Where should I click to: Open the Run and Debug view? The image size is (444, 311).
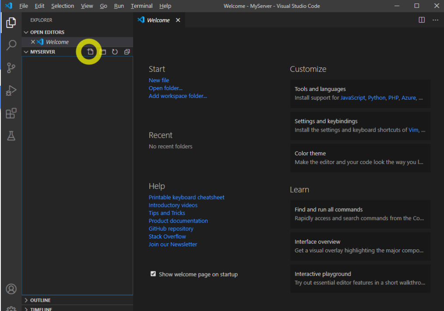coord(11,90)
